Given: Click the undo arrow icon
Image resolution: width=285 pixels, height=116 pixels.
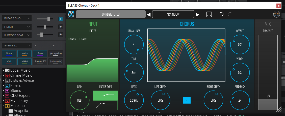Looking at the screenshot, I should [222, 14].
